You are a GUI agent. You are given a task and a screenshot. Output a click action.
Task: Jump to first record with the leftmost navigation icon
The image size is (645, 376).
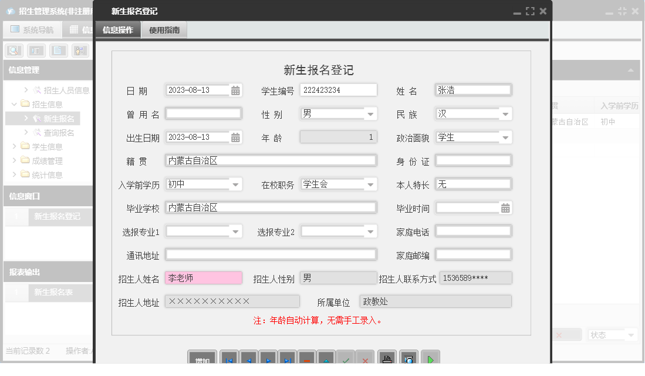click(x=229, y=358)
